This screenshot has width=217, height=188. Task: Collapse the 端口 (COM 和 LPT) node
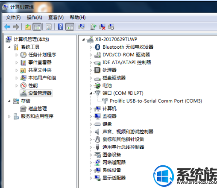click(91, 94)
